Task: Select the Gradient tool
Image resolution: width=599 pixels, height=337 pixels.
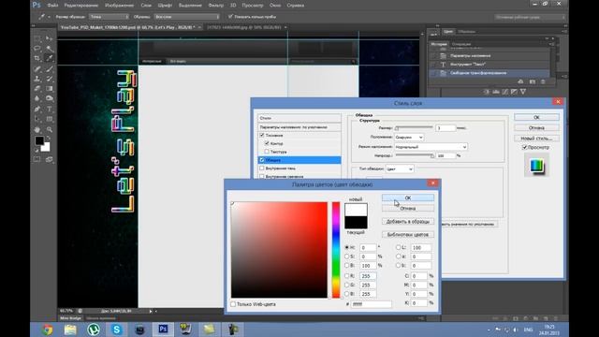Action: click(50, 89)
